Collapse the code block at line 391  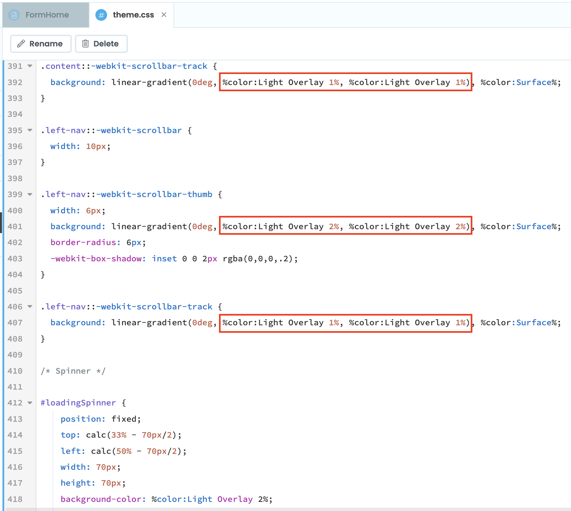pyautogui.click(x=30, y=66)
